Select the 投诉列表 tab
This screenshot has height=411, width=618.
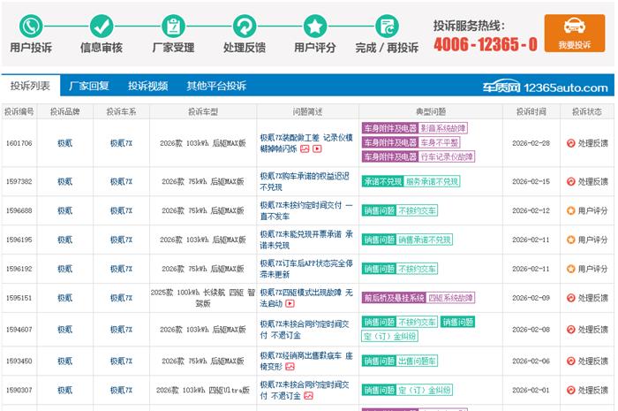31,87
